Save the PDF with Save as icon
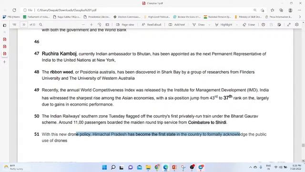The height and width of the screenshot is (172, 305). click(279, 24)
